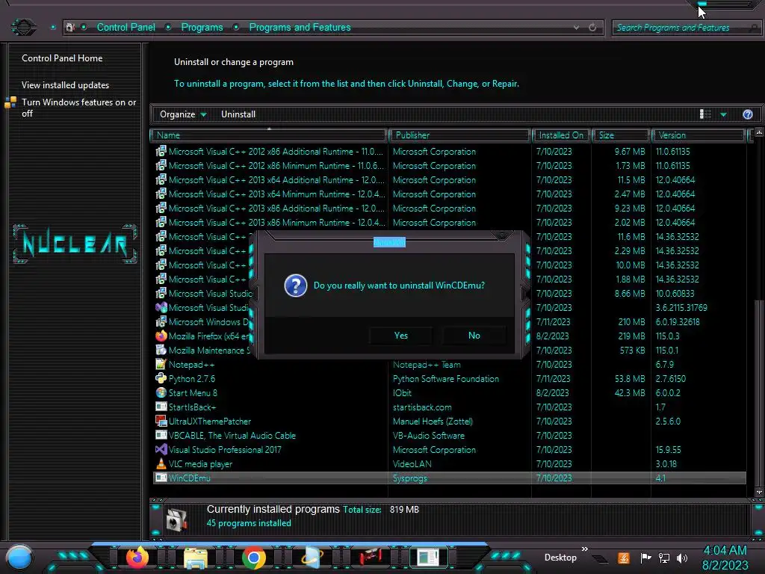The image size is (765, 574).
Task: Launch Firefox from the taskbar
Action: pos(137,558)
